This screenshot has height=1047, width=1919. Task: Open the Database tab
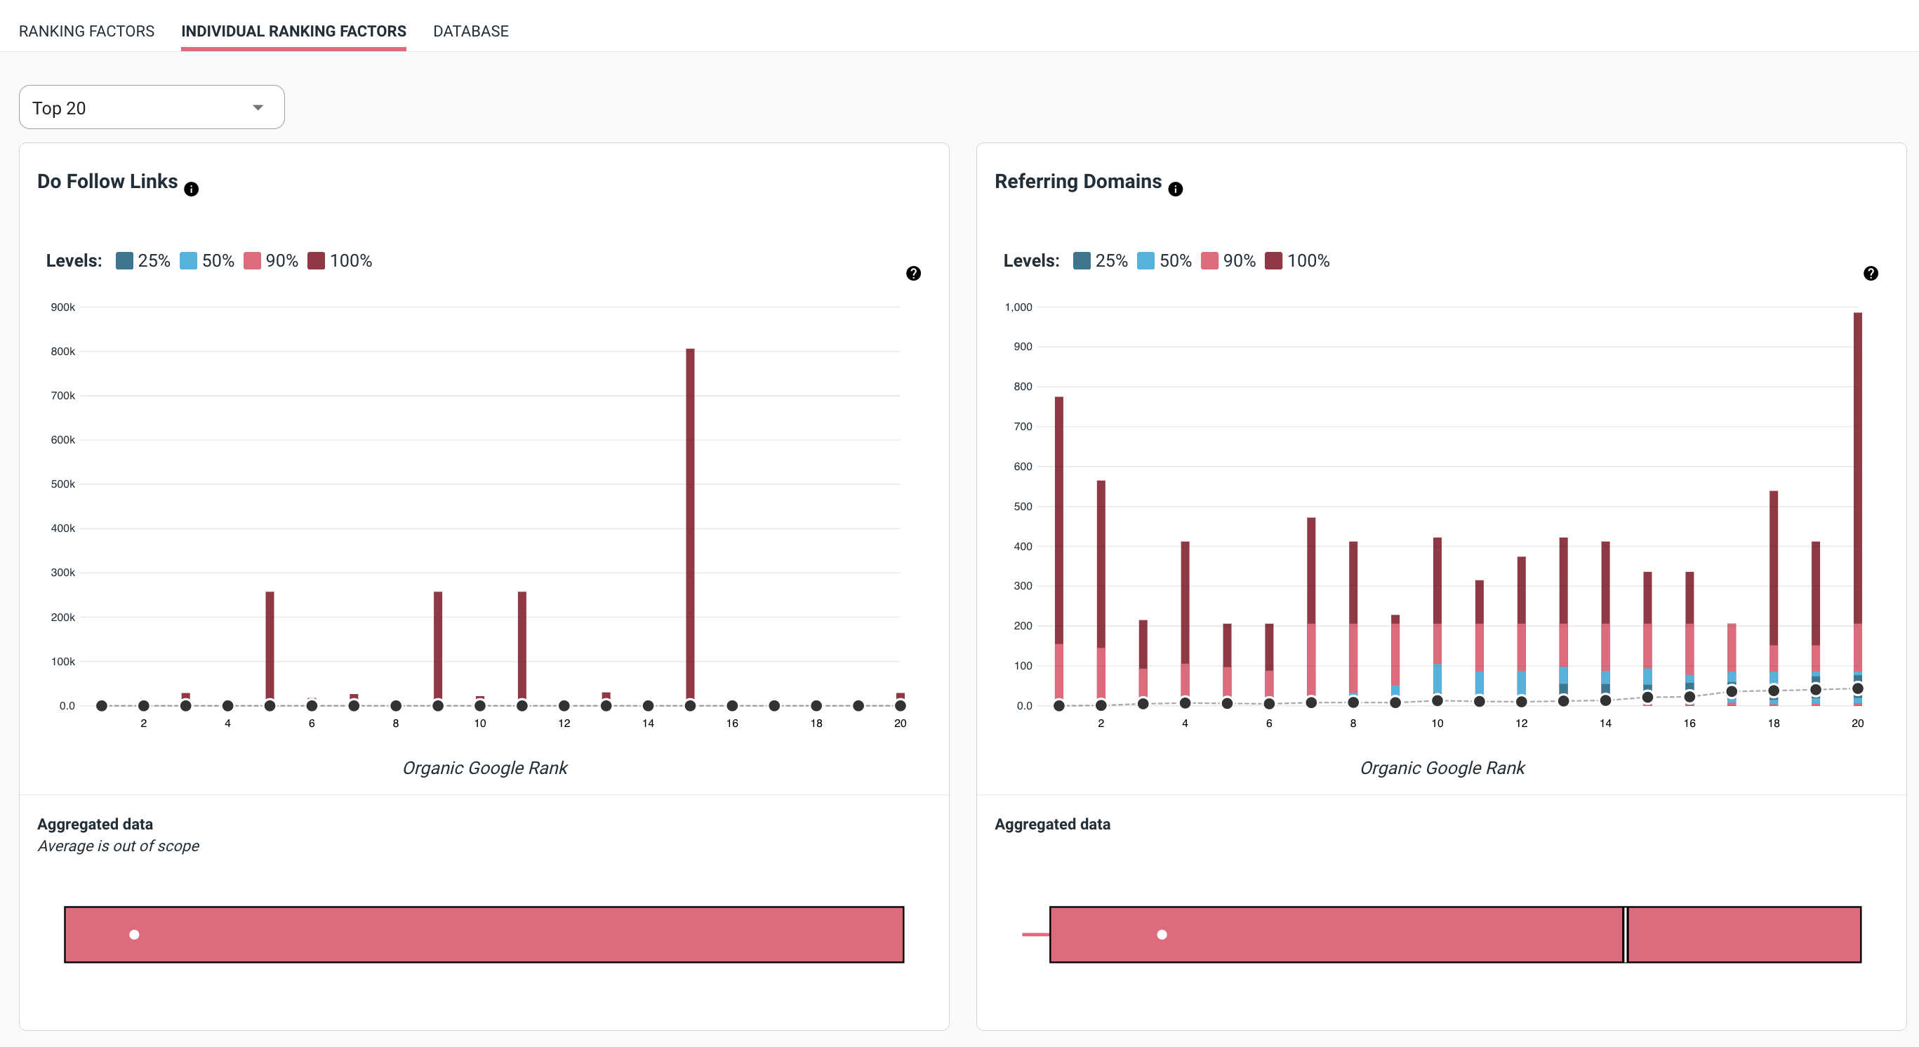[471, 32]
